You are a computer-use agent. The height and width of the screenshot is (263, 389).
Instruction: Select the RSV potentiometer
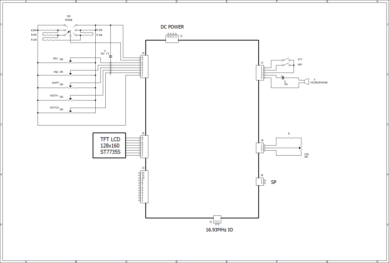coord(71,62)
